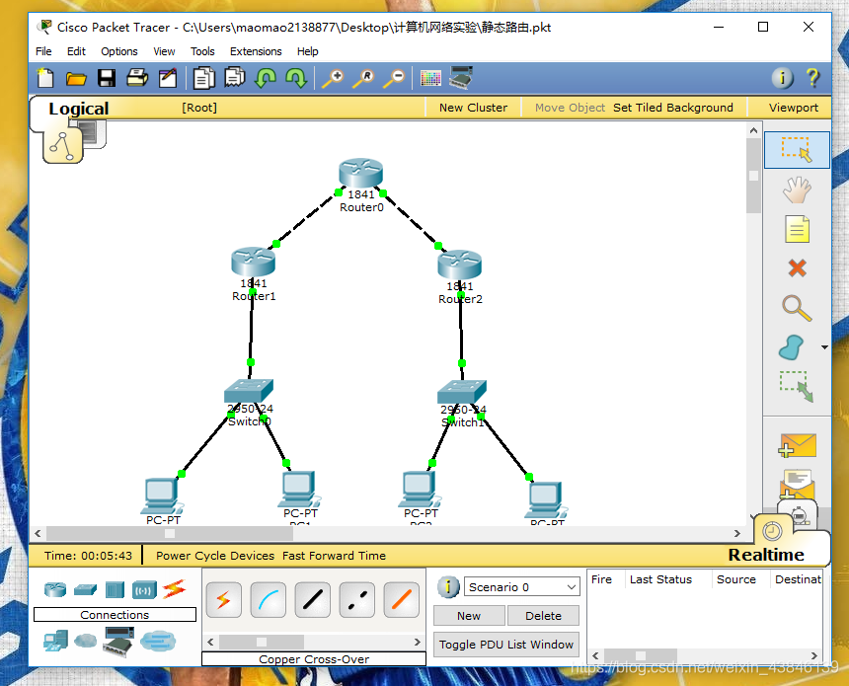This screenshot has width=849, height=686.
Task: Click the Copy toolbar icon
Action: (204, 78)
